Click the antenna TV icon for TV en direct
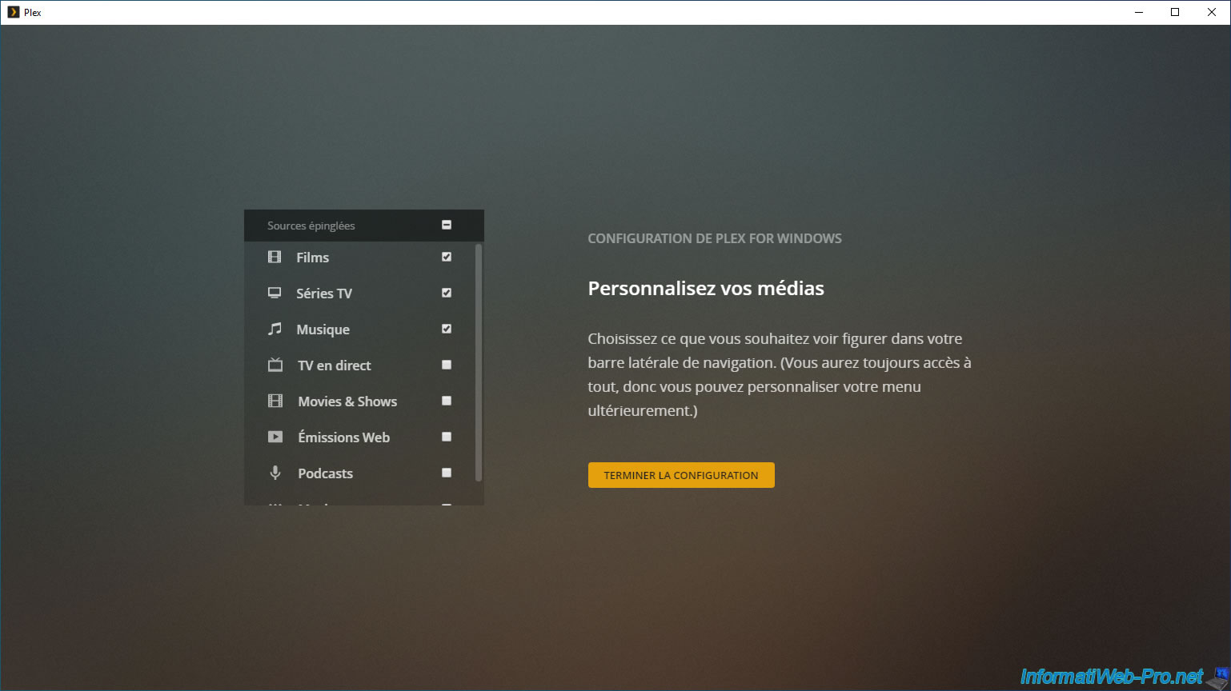The width and height of the screenshot is (1231, 691). [275, 365]
